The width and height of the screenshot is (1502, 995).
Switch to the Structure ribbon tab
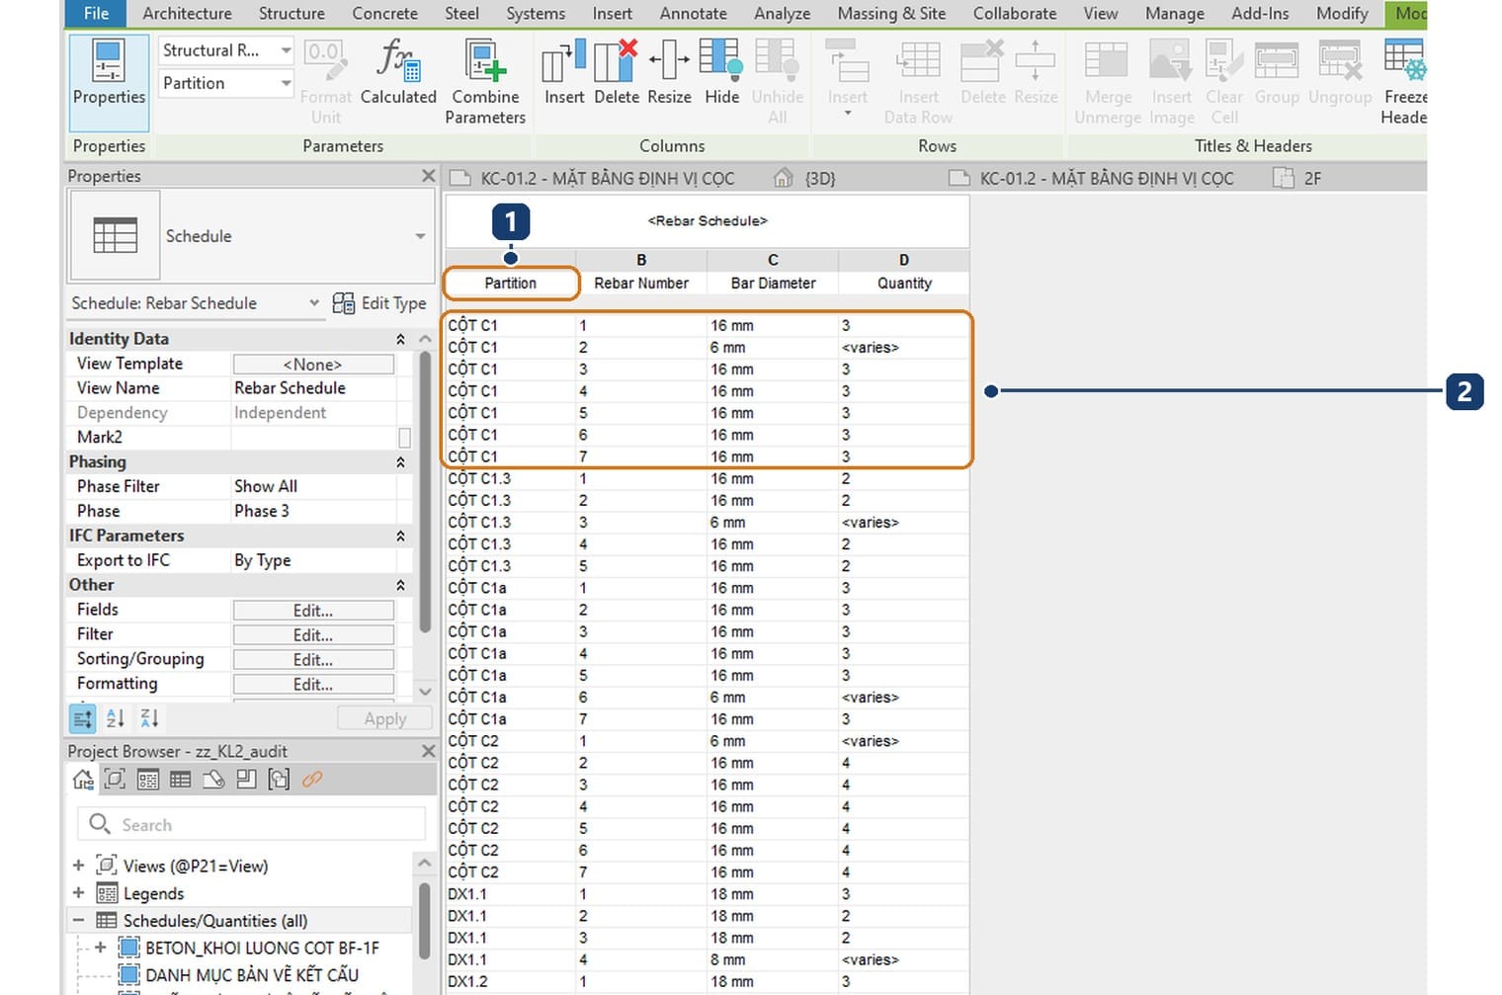[x=292, y=14]
